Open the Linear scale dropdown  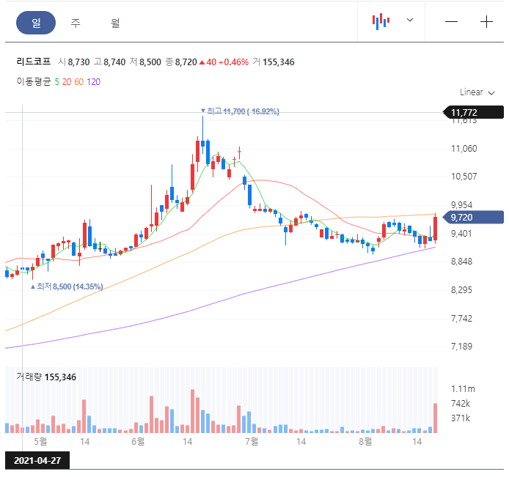coord(477,92)
